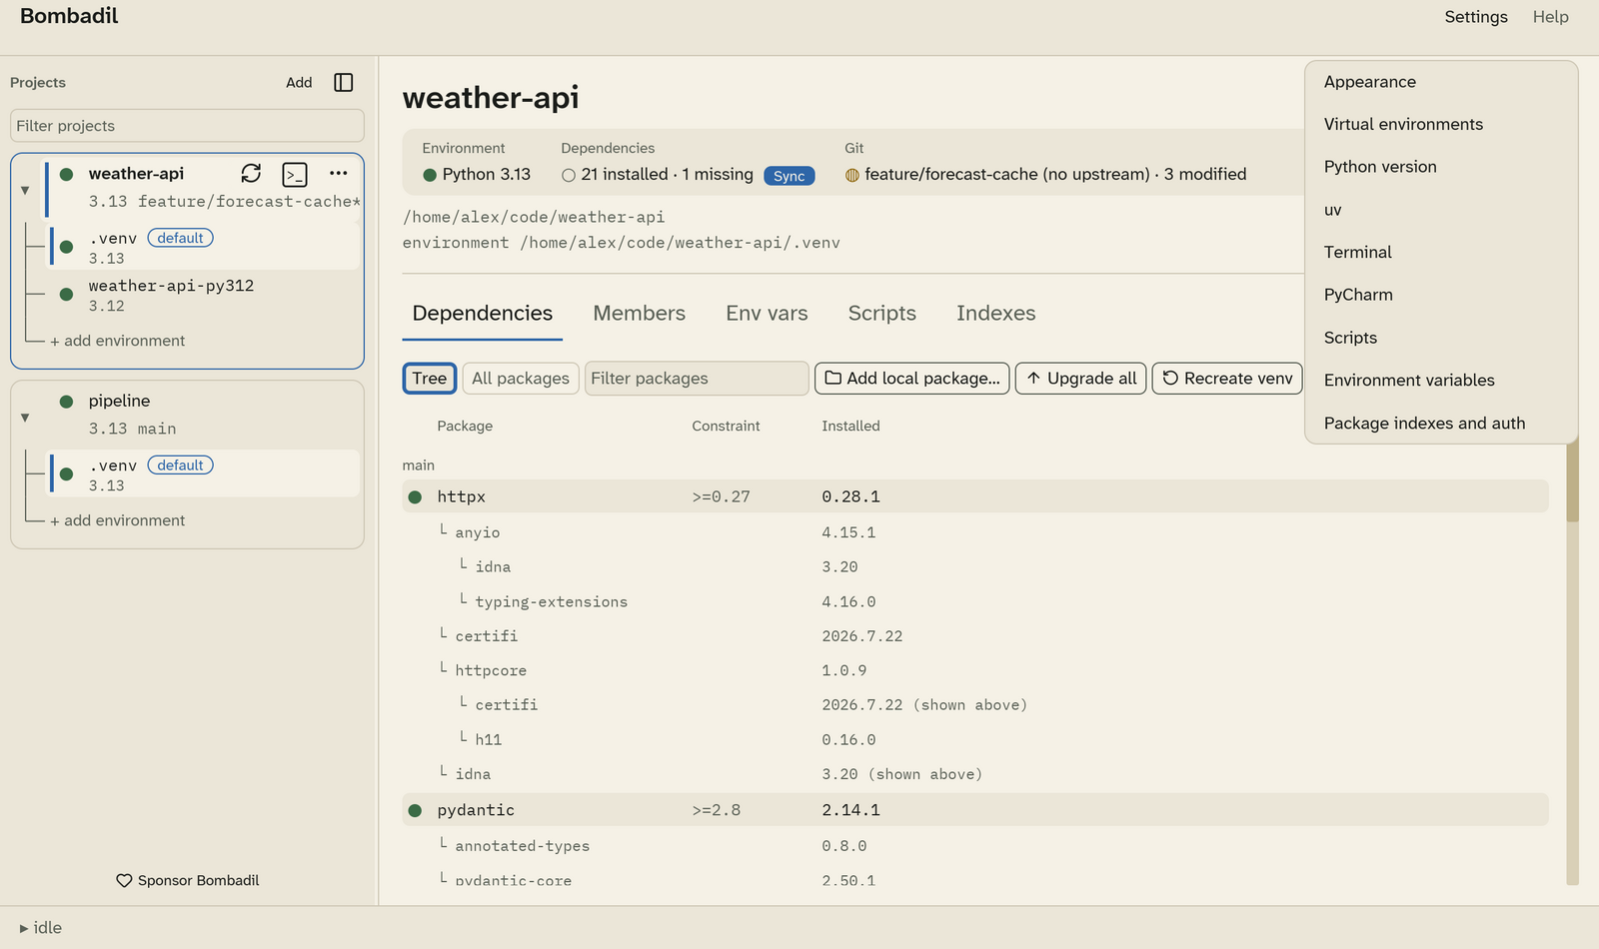Open the Help menu

click(1551, 17)
